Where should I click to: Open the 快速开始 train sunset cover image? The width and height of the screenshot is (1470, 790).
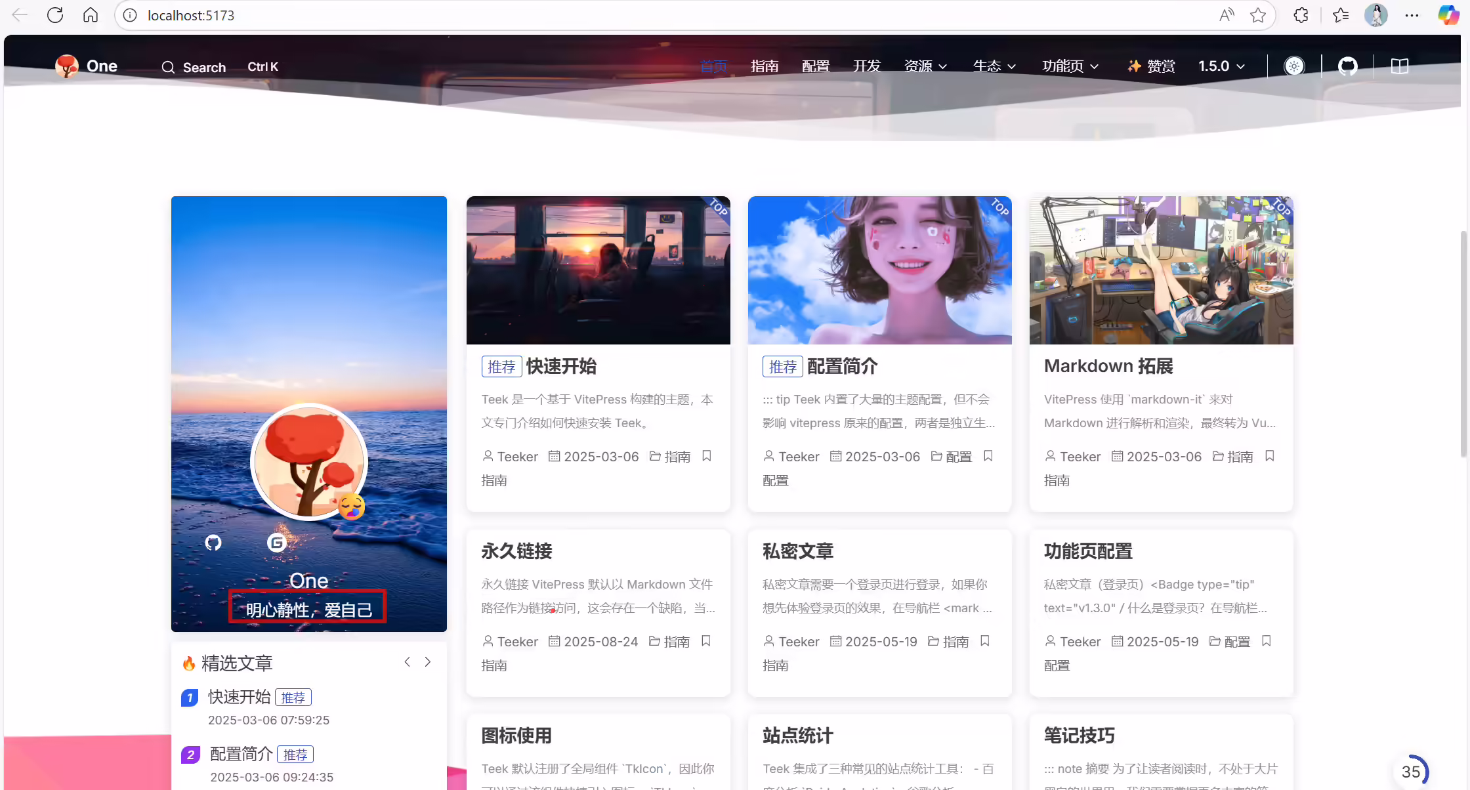pyautogui.click(x=598, y=270)
